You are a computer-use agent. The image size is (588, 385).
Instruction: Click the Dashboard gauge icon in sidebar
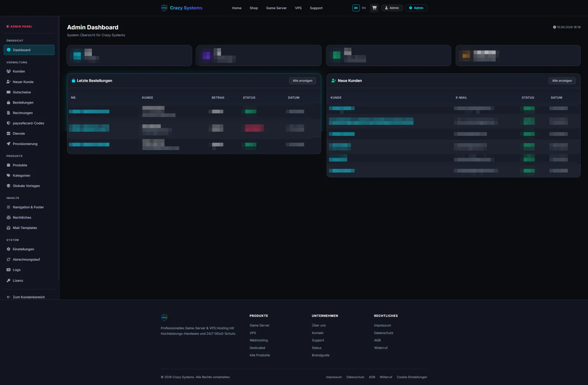9,50
